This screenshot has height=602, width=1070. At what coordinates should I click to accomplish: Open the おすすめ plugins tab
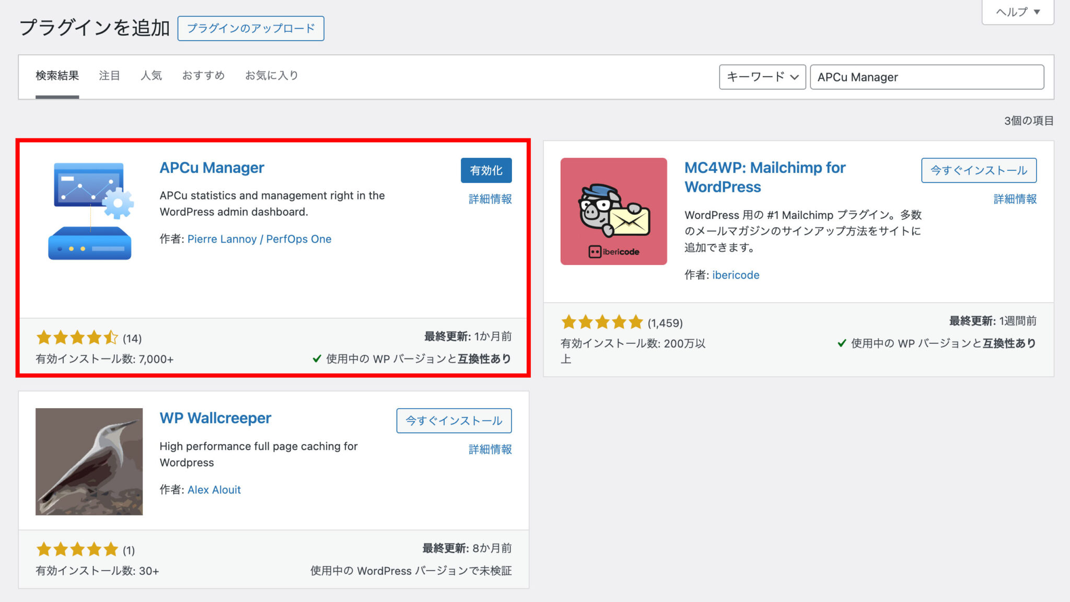[203, 75]
